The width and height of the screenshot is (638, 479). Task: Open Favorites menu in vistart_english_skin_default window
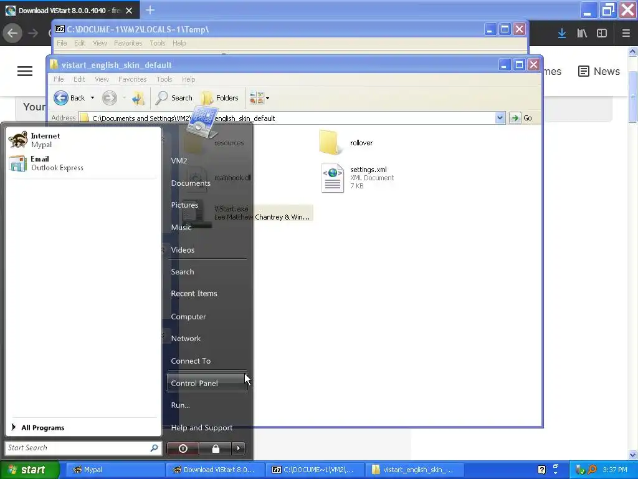[x=132, y=79]
